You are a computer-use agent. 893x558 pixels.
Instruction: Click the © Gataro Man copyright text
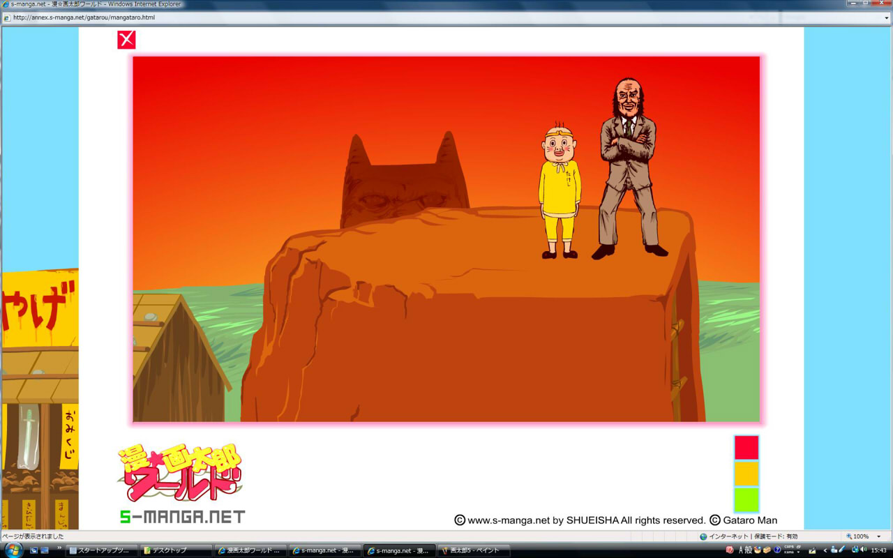coord(743,520)
